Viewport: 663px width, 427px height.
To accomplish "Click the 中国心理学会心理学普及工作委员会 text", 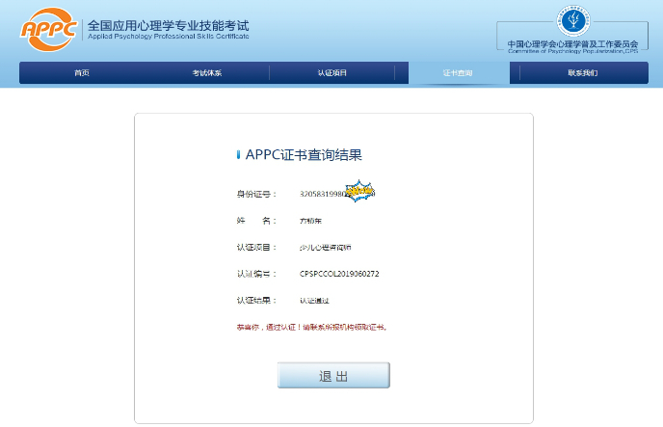I will pos(572,43).
